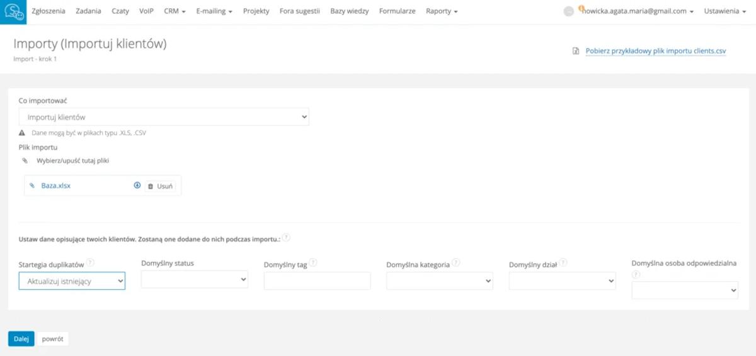Click help icon next to Domyślny dział
756x356 pixels.
coord(563,263)
